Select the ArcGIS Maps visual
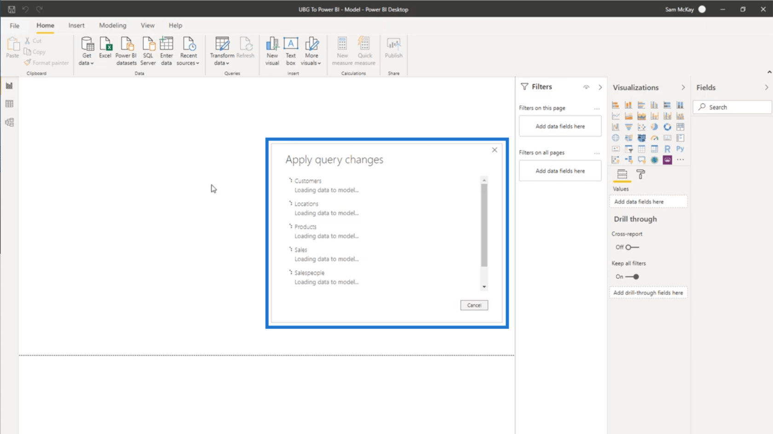 coord(654,160)
